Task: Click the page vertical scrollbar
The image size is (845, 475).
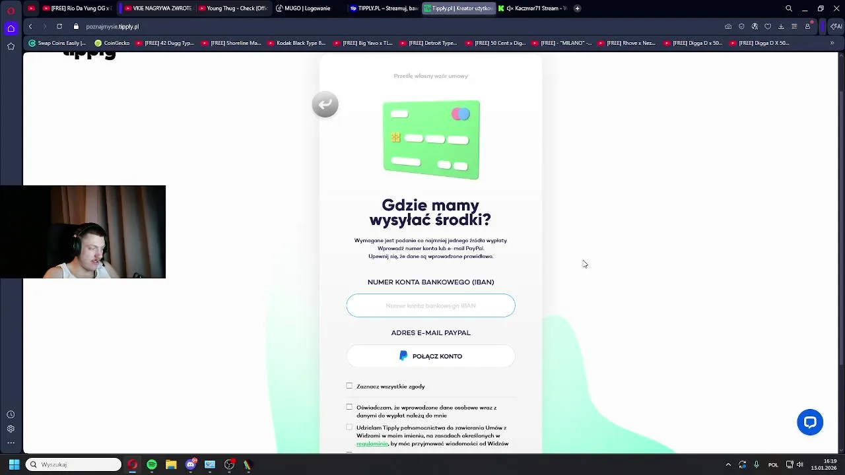Action: (841, 228)
